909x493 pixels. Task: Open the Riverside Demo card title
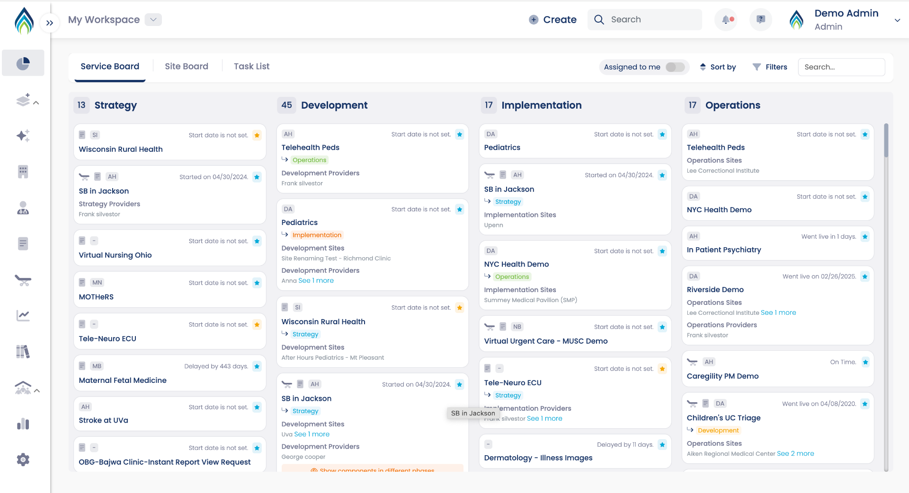click(715, 290)
